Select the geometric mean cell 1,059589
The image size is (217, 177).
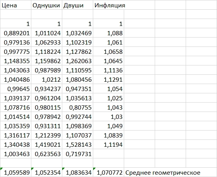click(15, 172)
